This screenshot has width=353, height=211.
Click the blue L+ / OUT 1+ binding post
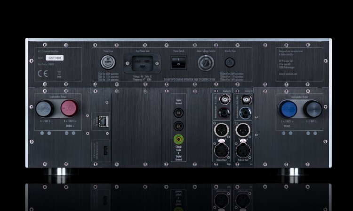pyautogui.click(x=288, y=109)
